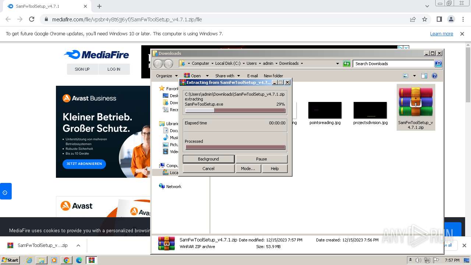Select Libraries in the navigation pane
The image size is (471, 265).
172,124
